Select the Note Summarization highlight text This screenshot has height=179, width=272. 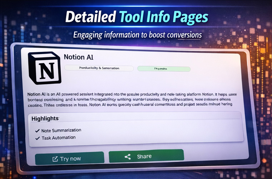(x=61, y=130)
